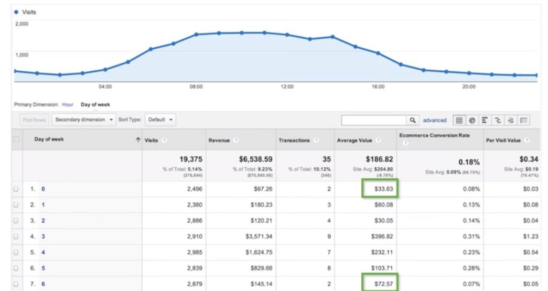
Task: Sort by the Transactions column header
Action: pos(294,140)
